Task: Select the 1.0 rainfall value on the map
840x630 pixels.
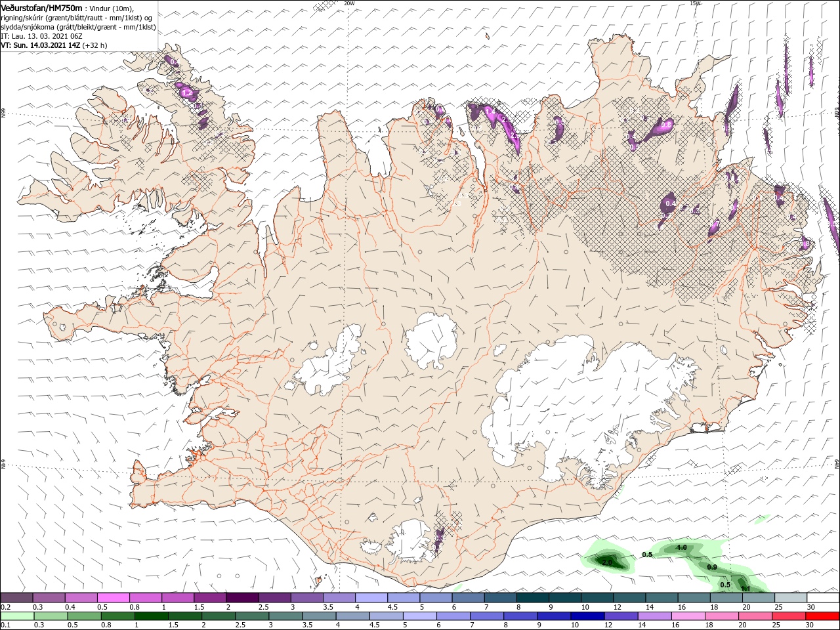Action: tap(682, 547)
